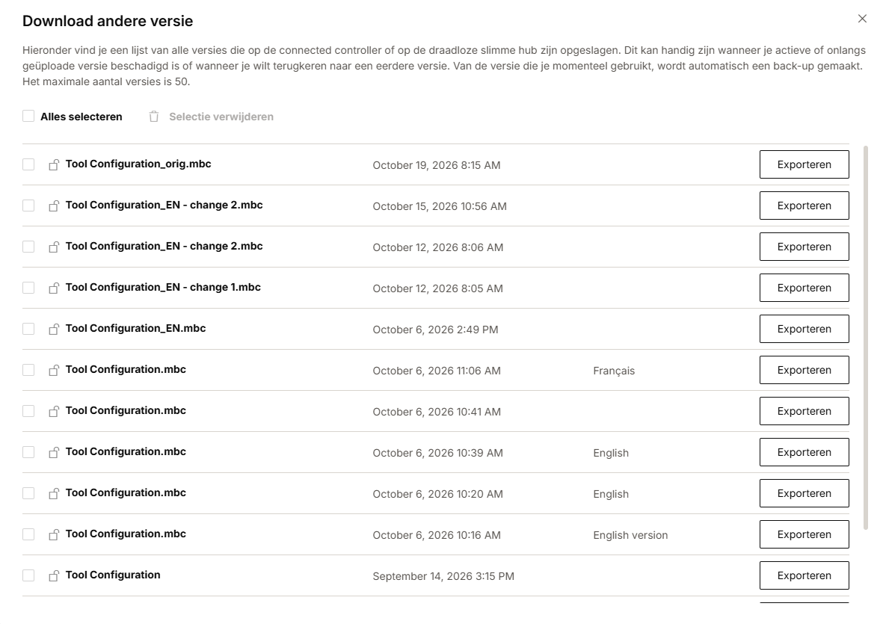The width and height of the screenshot is (883, 624).
Task: Click the trash icon for Selectie verwijderen
Action: click(x=154, y=117)
